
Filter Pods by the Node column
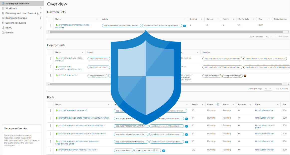(x=278, y=105)
